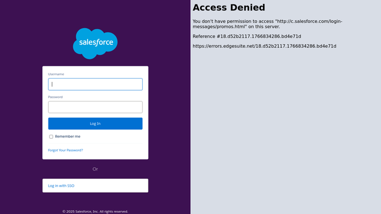Enable the Remember me checkbox
Viewport: 381px width, 214px height.
(51, 137)
